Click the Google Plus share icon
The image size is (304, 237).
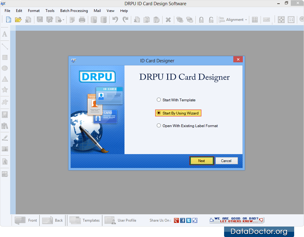pos(176,220)
